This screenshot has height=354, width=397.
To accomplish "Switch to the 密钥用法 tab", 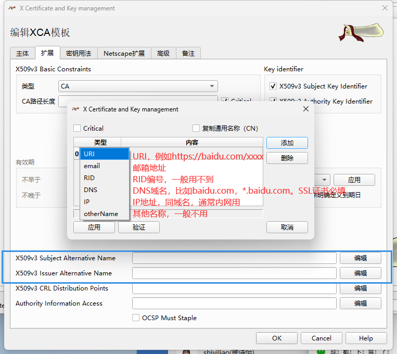I will [78, 53].
